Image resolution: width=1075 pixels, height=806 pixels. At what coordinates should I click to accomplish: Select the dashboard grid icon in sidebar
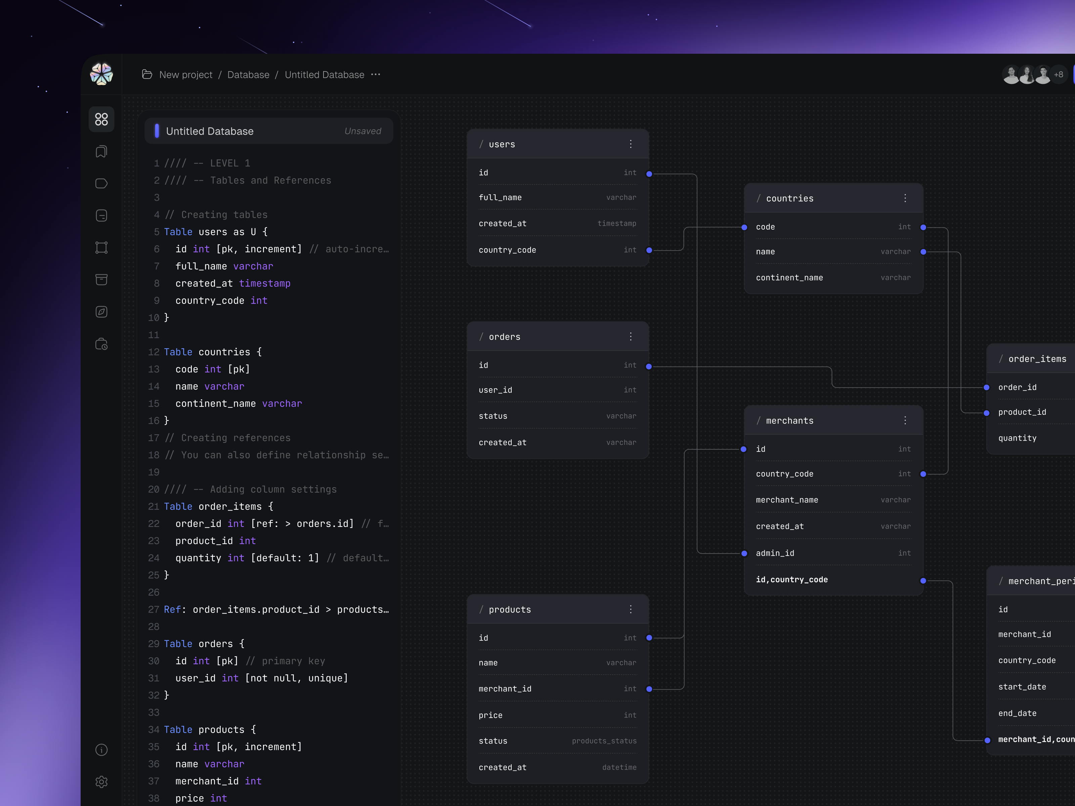(101, 119)
